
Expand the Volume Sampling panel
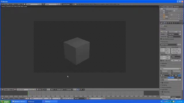point(166,87)
